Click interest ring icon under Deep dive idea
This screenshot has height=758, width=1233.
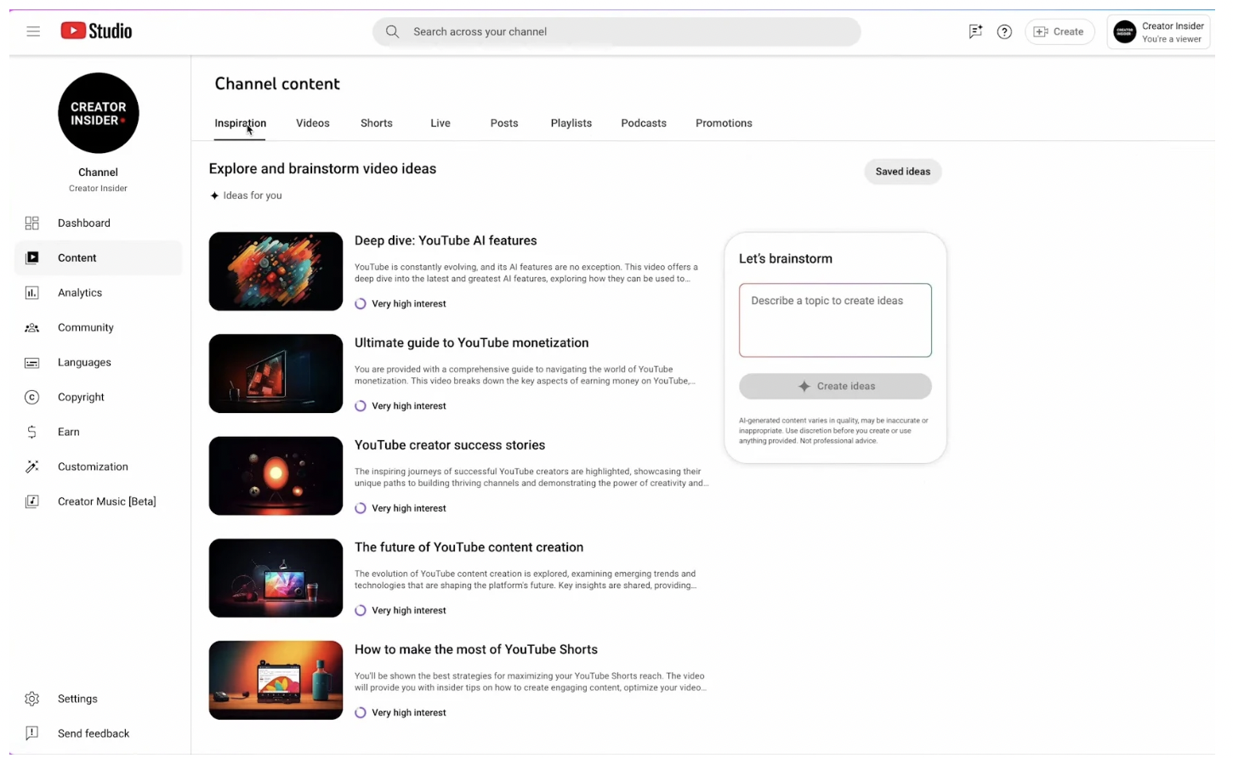click(361, 303)
